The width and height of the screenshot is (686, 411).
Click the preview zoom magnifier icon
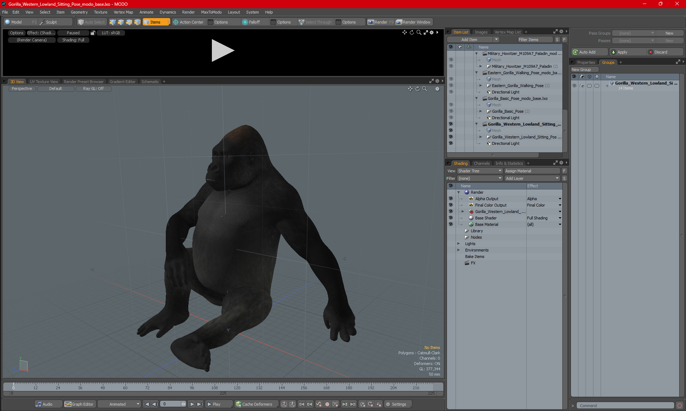(x=419, y=32)
